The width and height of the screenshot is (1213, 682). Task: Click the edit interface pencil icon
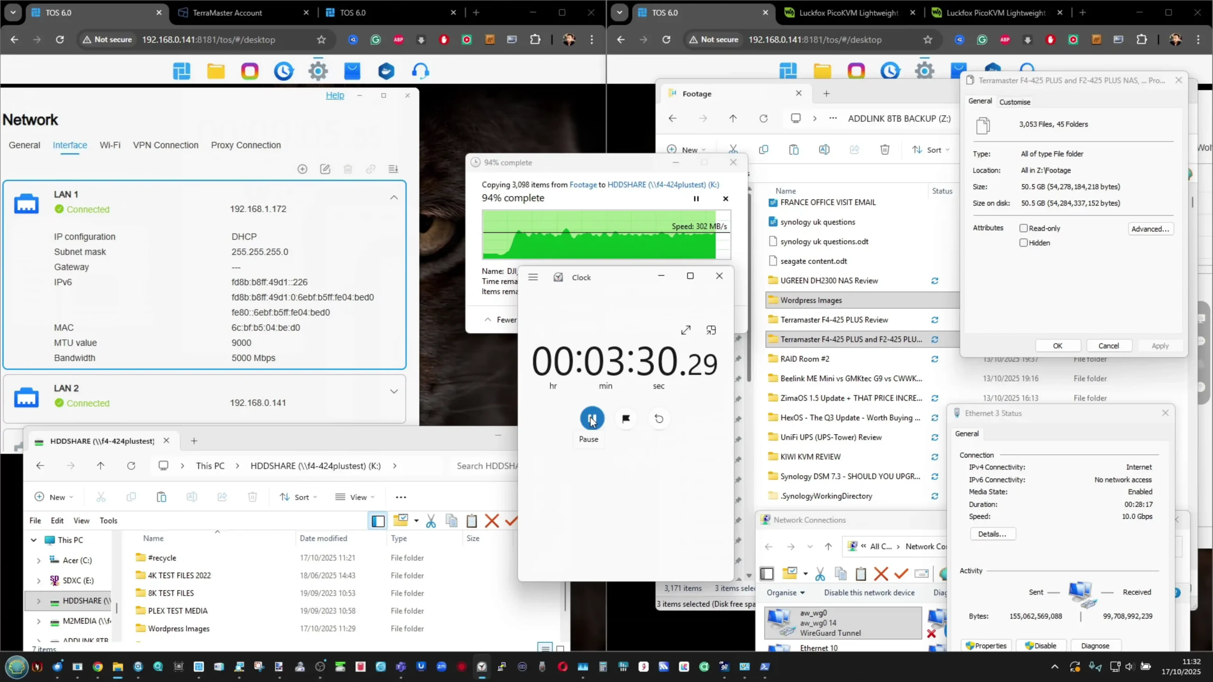pos(325,169)
